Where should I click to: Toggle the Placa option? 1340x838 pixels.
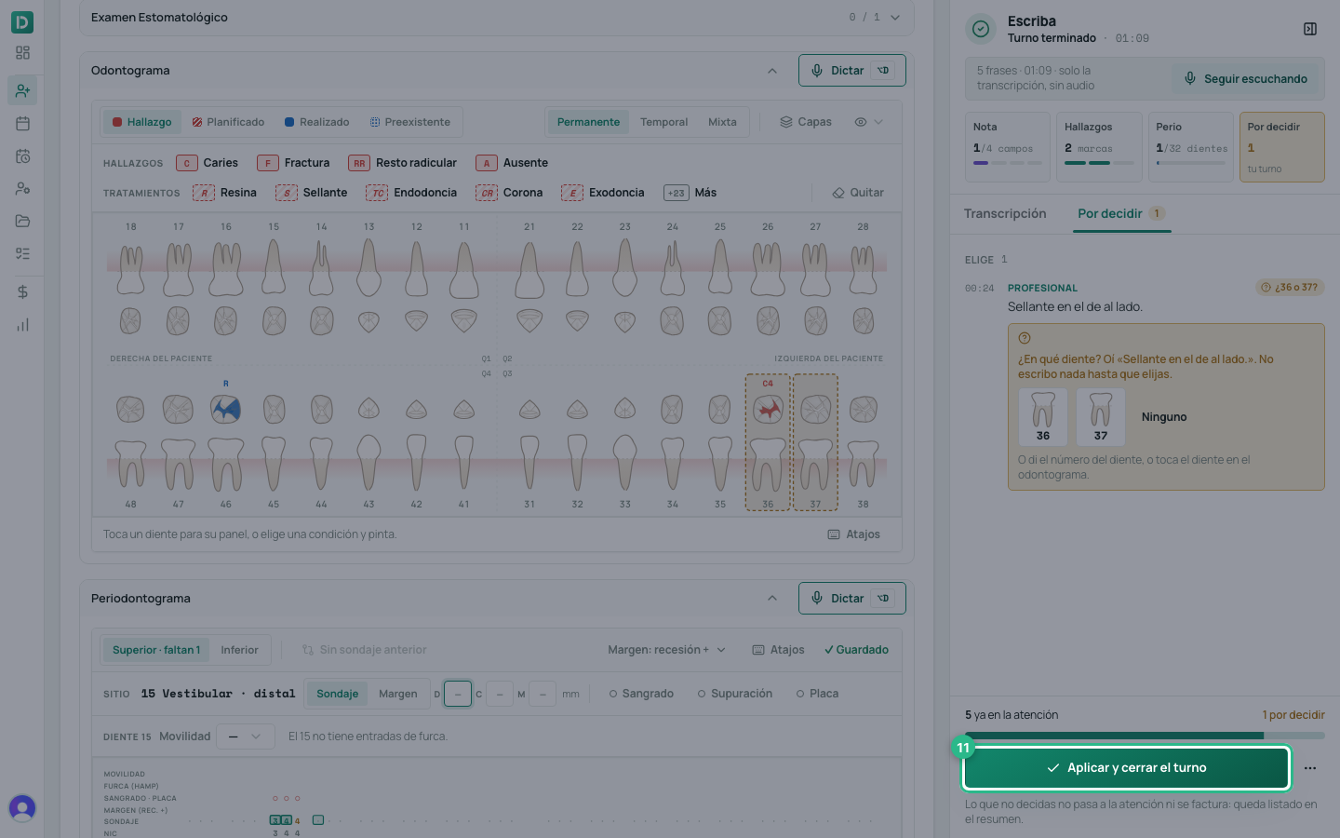tap(817, 694)
